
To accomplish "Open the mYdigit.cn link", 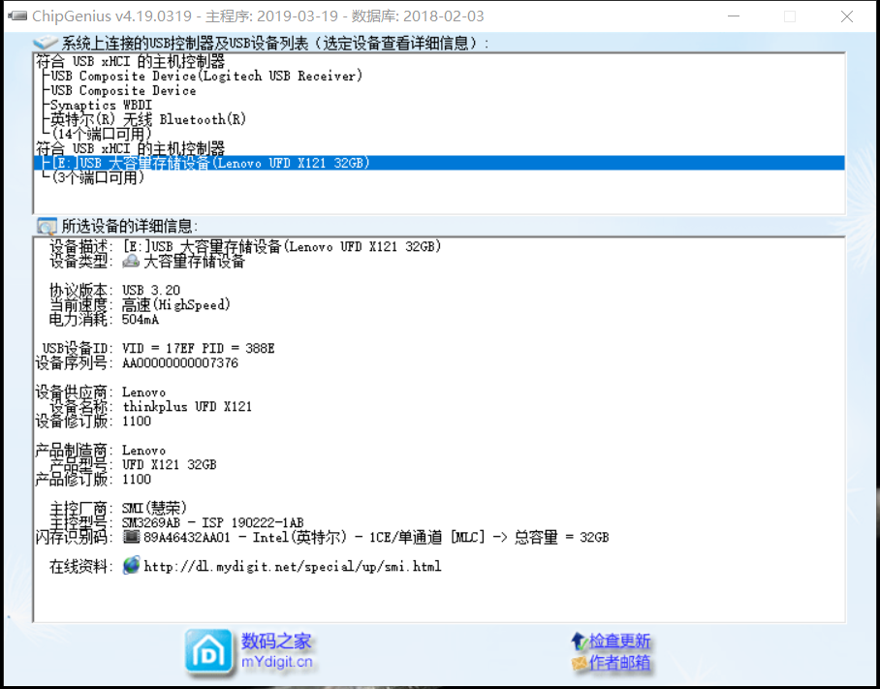I will click(276, 662).
